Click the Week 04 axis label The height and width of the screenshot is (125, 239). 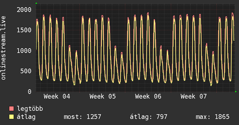pyautogui.click(x=57, y=97)
